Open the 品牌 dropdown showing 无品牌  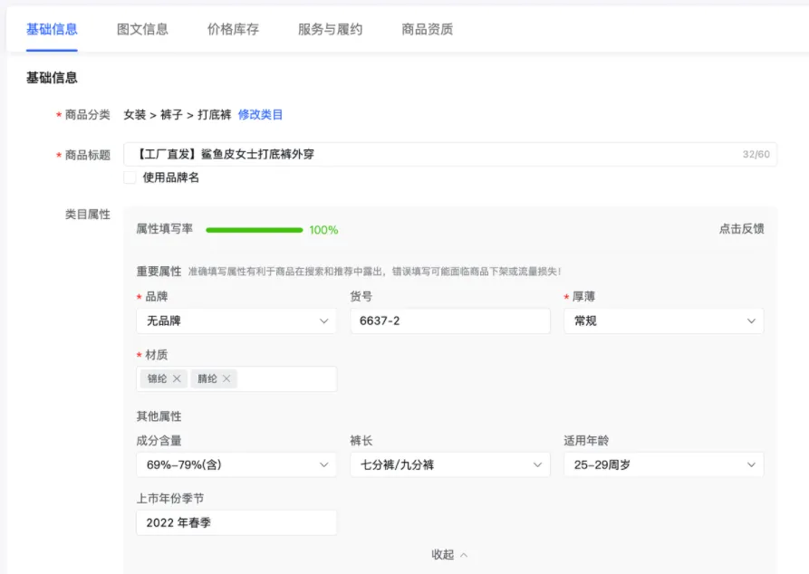[236, 320]
